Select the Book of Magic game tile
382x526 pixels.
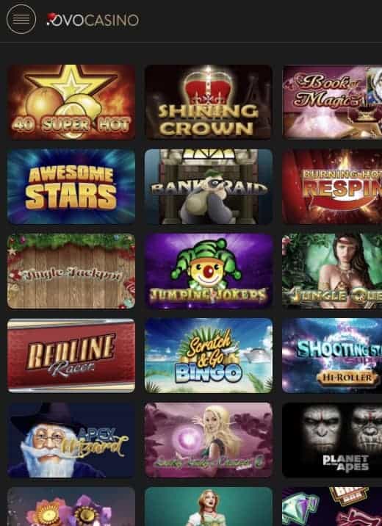pos(332,102)
